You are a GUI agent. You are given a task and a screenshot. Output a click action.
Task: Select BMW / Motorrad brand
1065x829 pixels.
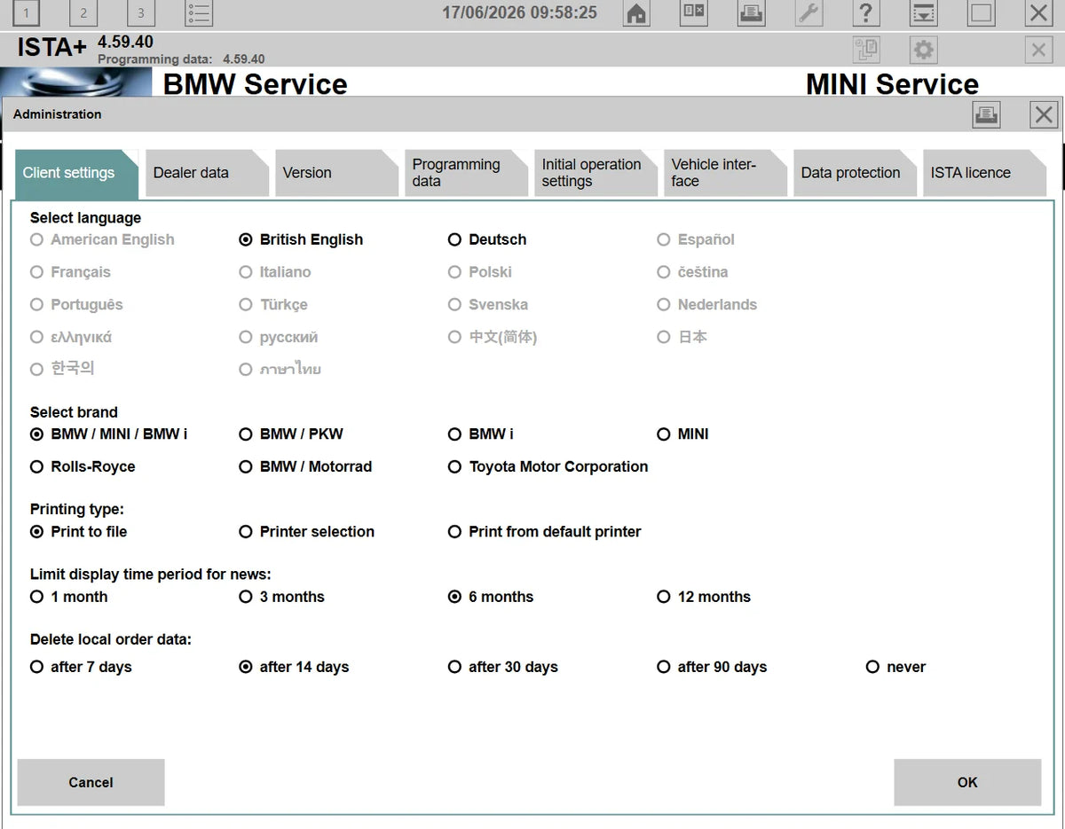point(305,466)
